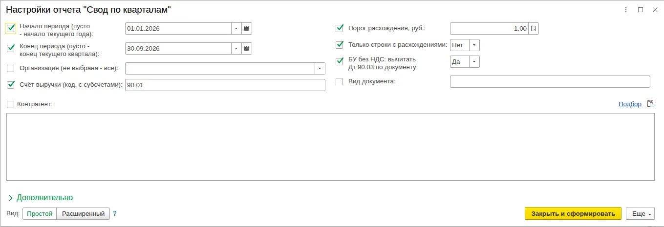The height and width of the screenshot is (227, 664).
Task: Click the paste-from-clipboard icon near Подбор
Action: click(650, 104)
